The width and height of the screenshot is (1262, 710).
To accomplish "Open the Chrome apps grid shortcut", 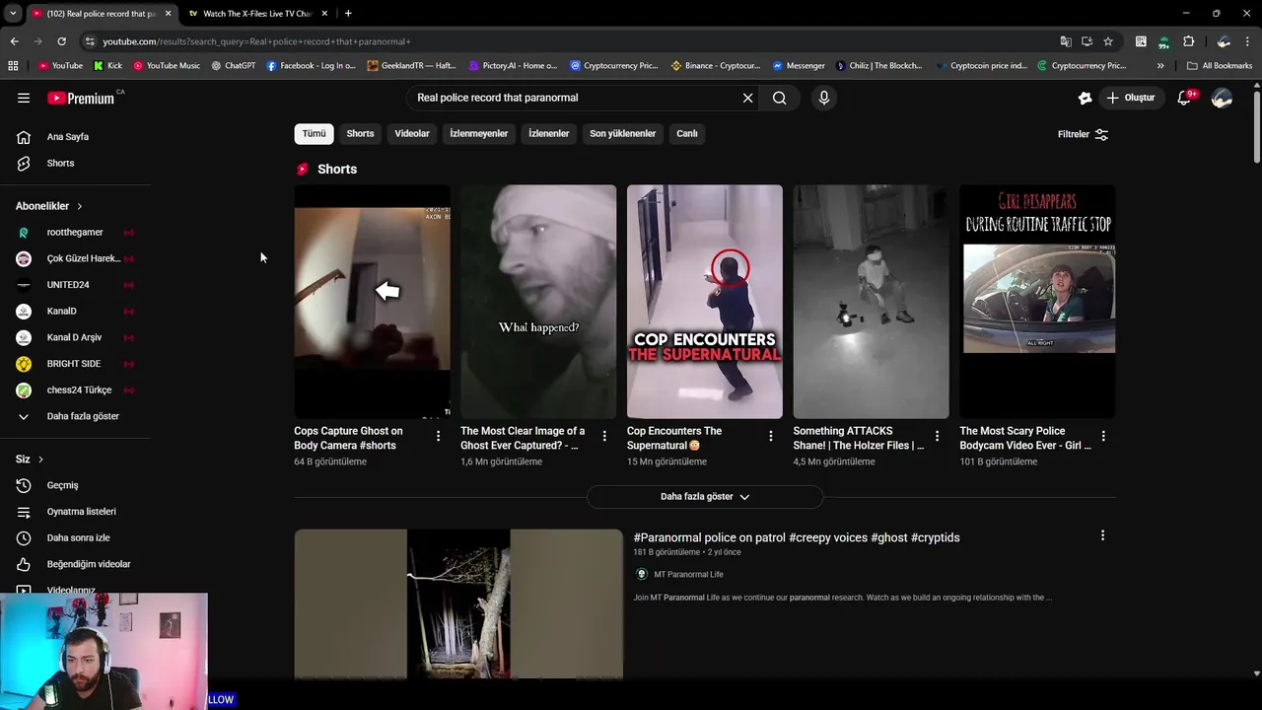I will [x=13, y=66].
